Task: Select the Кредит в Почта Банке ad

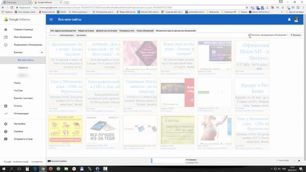Action: [252, 92]
